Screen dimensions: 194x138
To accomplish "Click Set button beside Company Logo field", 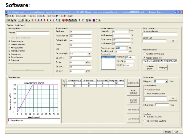I will click(173, 41).
